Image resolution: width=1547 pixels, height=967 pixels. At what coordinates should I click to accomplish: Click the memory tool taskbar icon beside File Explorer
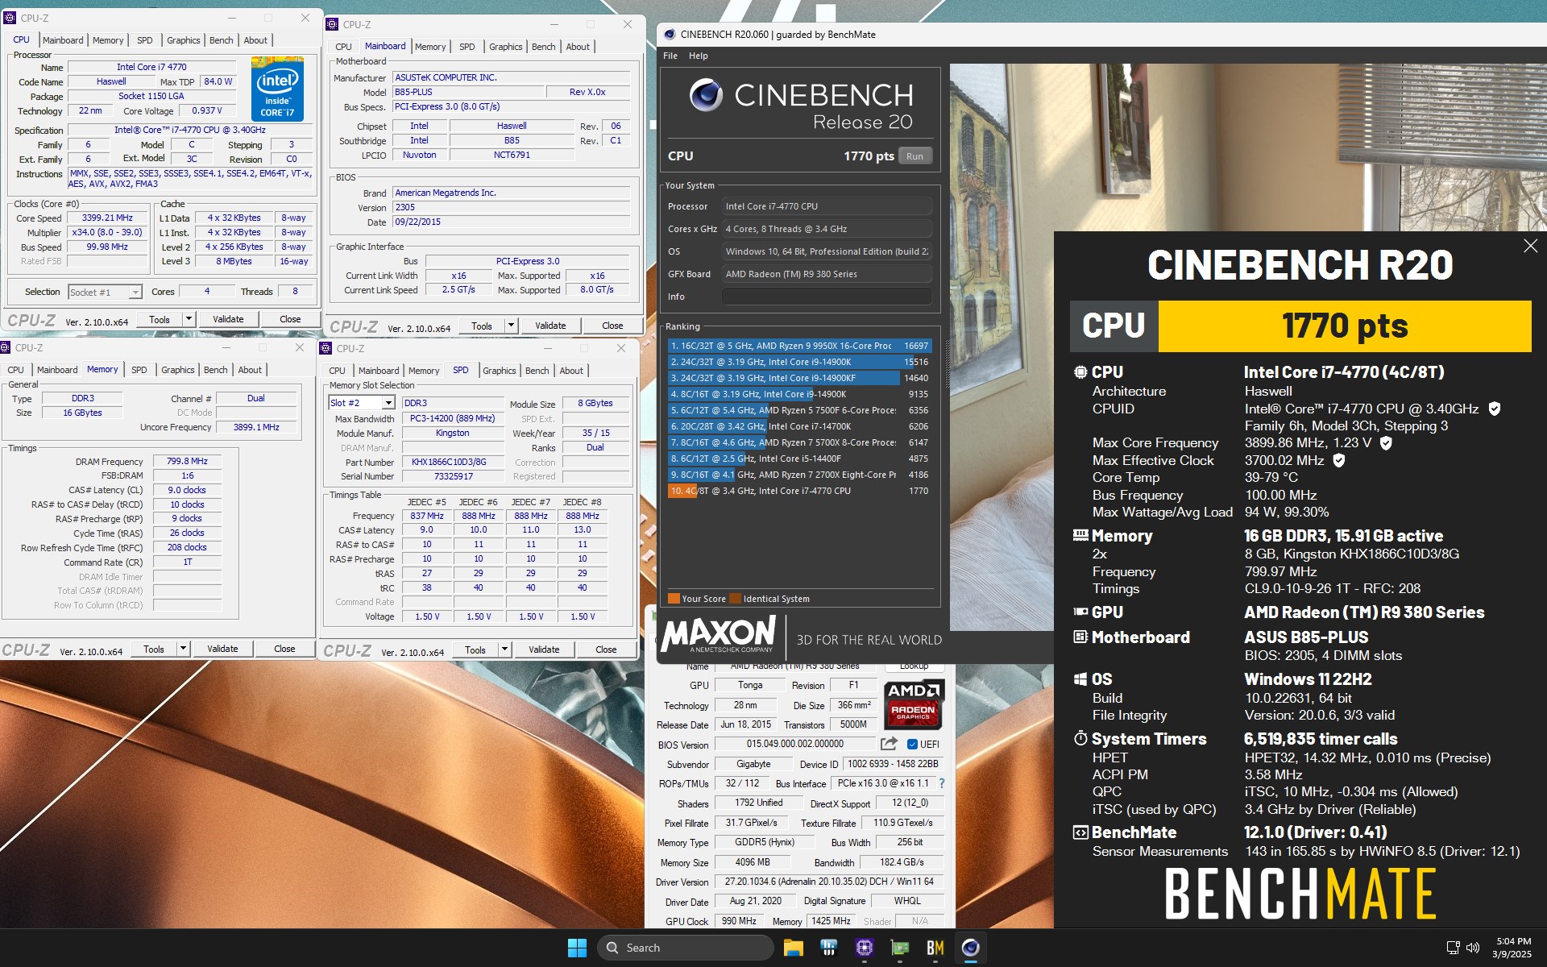pyautogui.click(x=828, y=948)
